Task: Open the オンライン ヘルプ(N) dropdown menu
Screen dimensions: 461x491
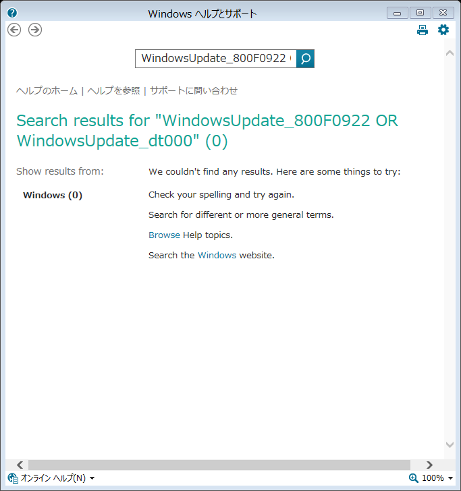Action: (57, 478)
